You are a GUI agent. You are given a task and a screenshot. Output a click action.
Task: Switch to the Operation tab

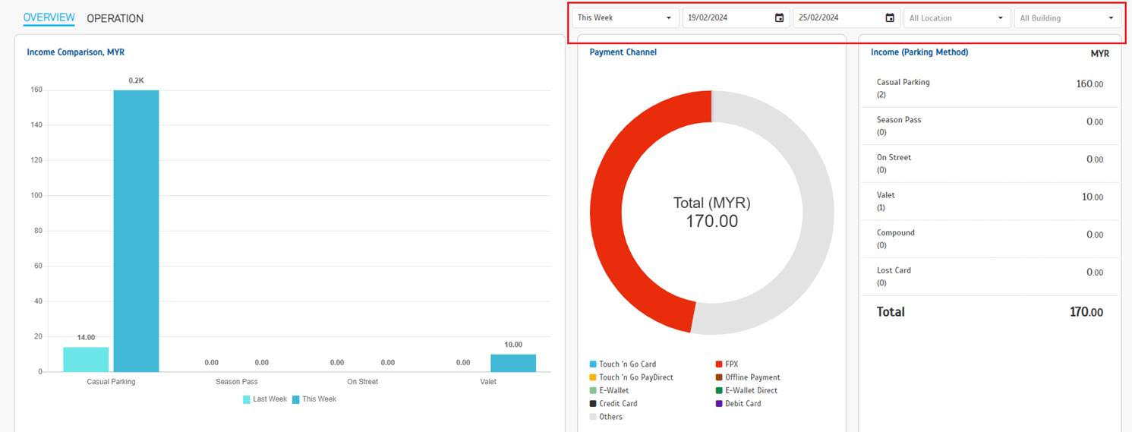coord(115,18)
